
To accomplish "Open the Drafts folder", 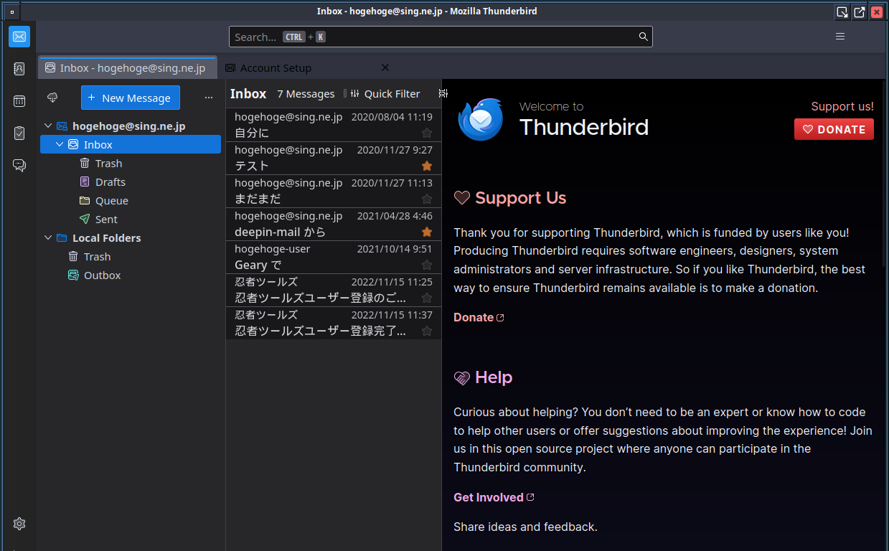I will (x=131, y=182).
